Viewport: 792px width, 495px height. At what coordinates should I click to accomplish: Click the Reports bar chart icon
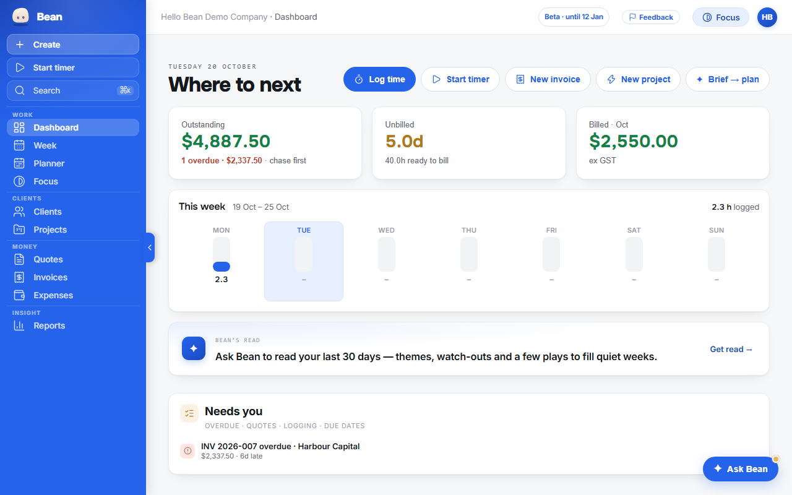(19, 325)
